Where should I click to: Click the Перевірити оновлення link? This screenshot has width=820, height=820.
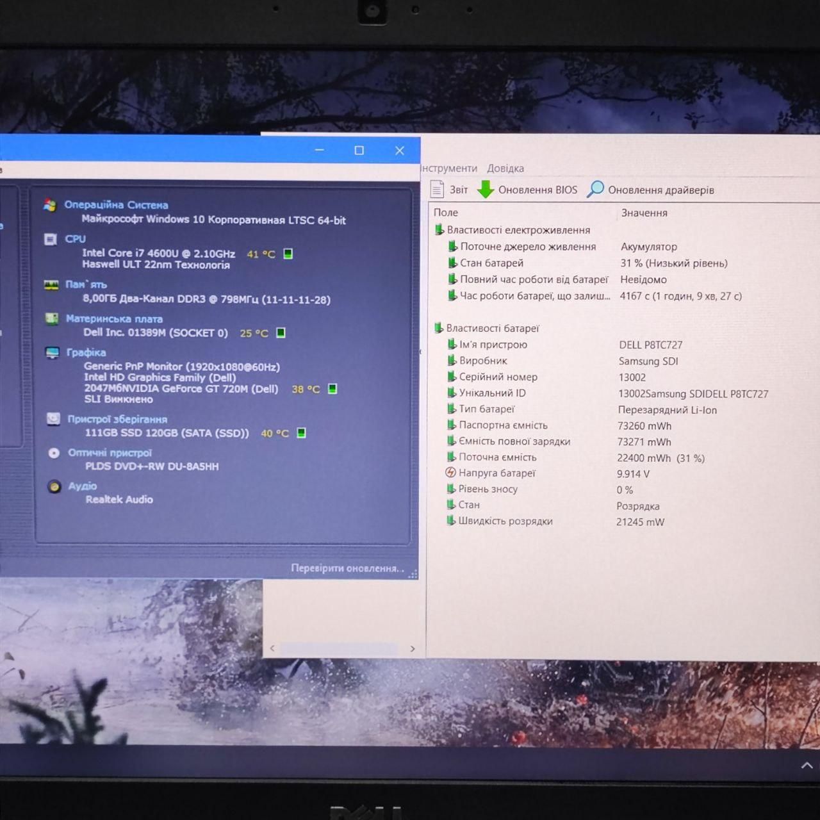347,568
